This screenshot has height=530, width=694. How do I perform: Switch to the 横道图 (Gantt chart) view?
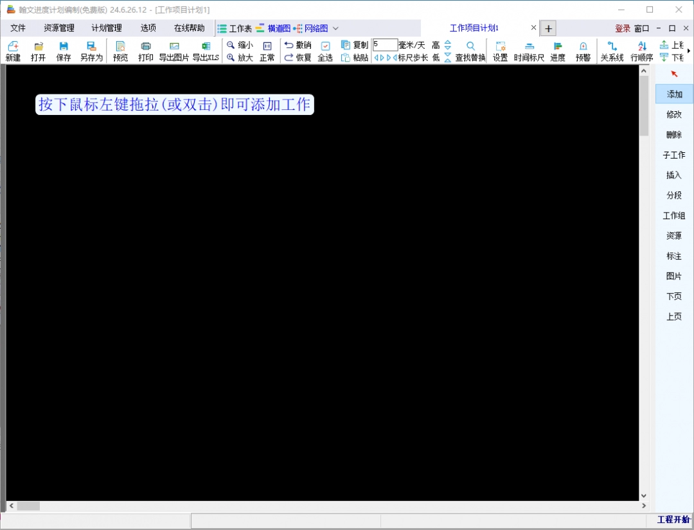click(x=279, y=28)
